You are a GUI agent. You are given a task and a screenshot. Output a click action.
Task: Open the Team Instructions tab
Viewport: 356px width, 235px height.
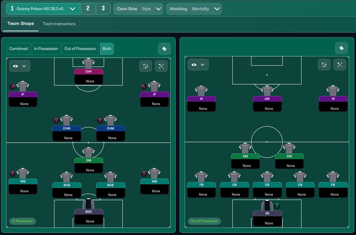pyautogui.click(x=59, y=24)
